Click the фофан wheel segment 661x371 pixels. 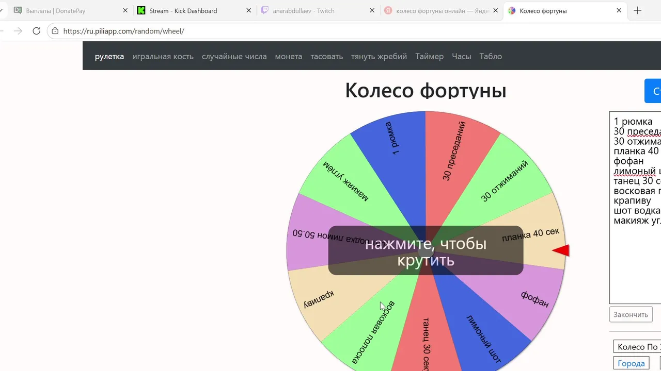tap(534, 299)
